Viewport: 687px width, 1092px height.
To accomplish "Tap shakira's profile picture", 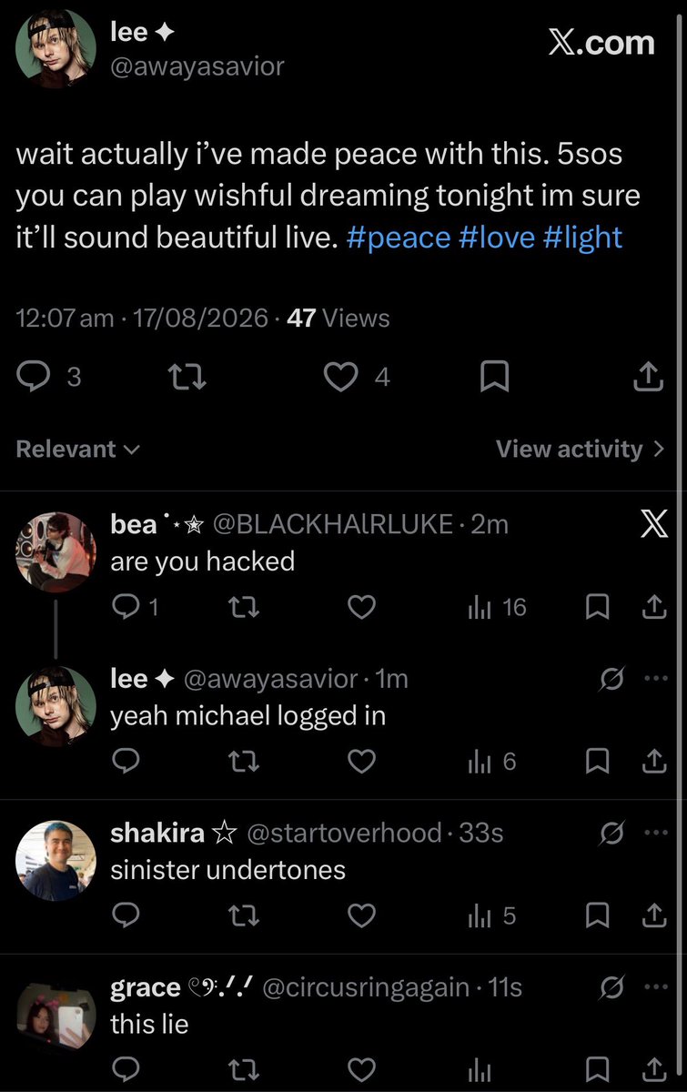I will pyautogui.click(x=56, y=861).
